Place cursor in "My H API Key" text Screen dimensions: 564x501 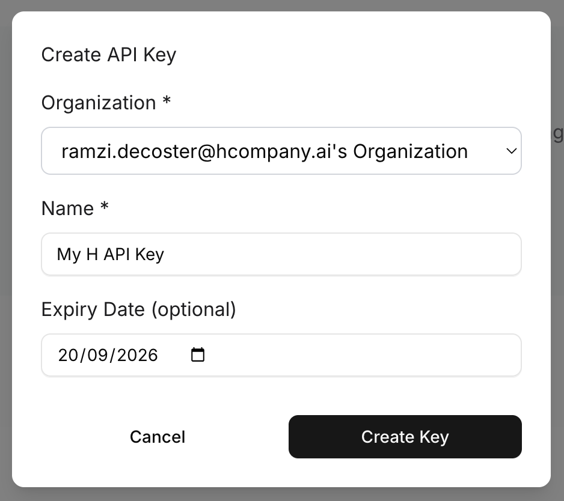[111, 255]
